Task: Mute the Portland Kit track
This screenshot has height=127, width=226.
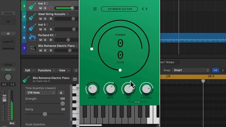Action: click(x=41, y=40)
